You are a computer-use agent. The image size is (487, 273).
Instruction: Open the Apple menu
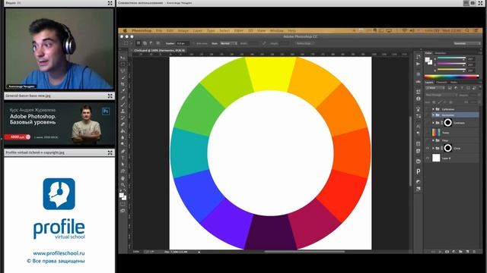click(125, 30)
